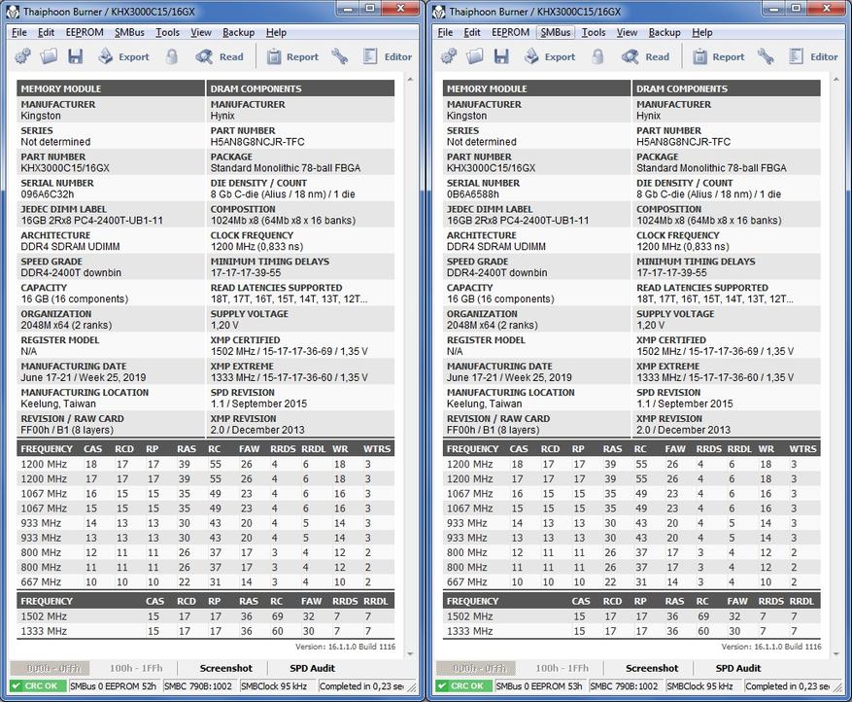Image resolution: width=852 pixels, height=702 pixels.
Task: Click the gear settings icon in right window
Action: tap(448, 56)
